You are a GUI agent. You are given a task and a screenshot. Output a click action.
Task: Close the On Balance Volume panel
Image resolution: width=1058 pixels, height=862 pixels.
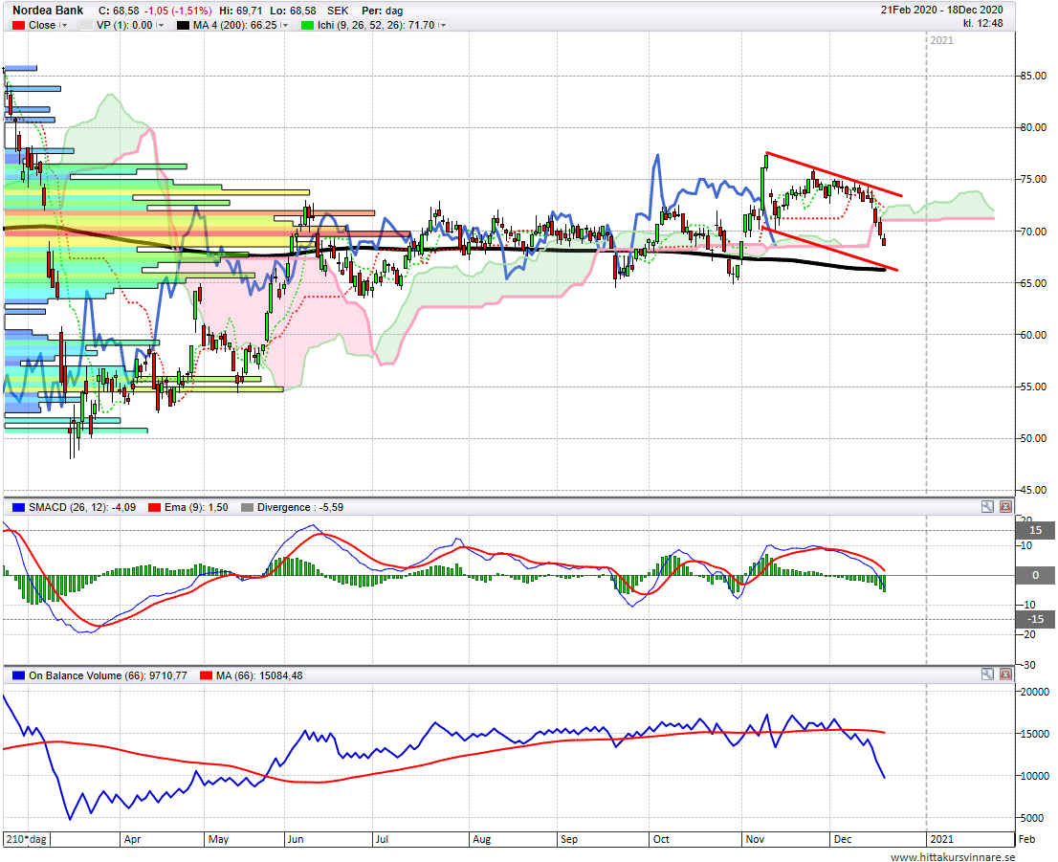[x=1005, y=674]
